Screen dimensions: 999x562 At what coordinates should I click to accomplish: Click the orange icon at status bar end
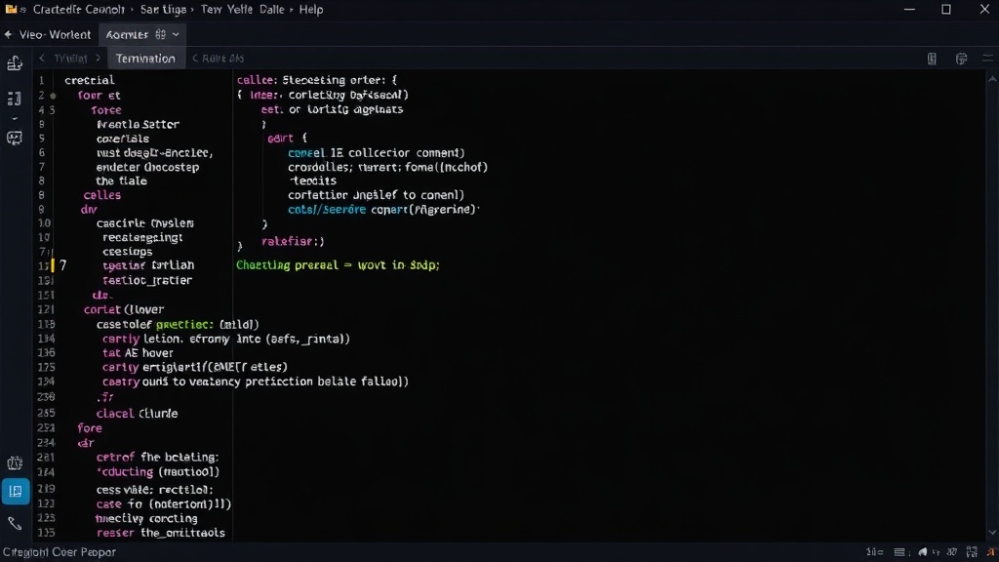(x=991, y=552)
